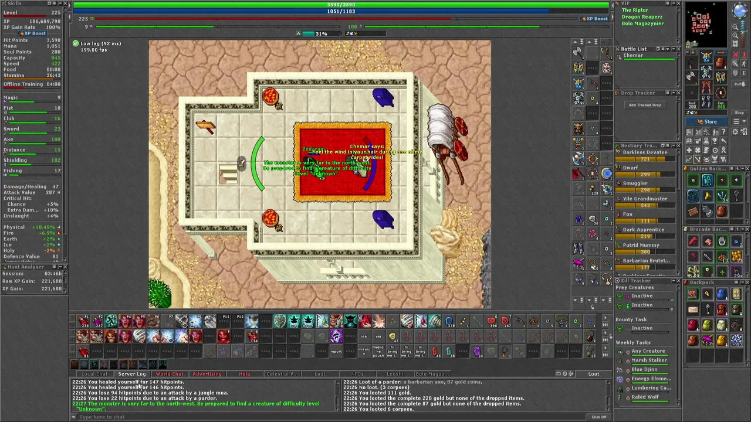Click Add Tracked Drop button
This screenshot has height=422, width=751.
[x=645, y=105]
